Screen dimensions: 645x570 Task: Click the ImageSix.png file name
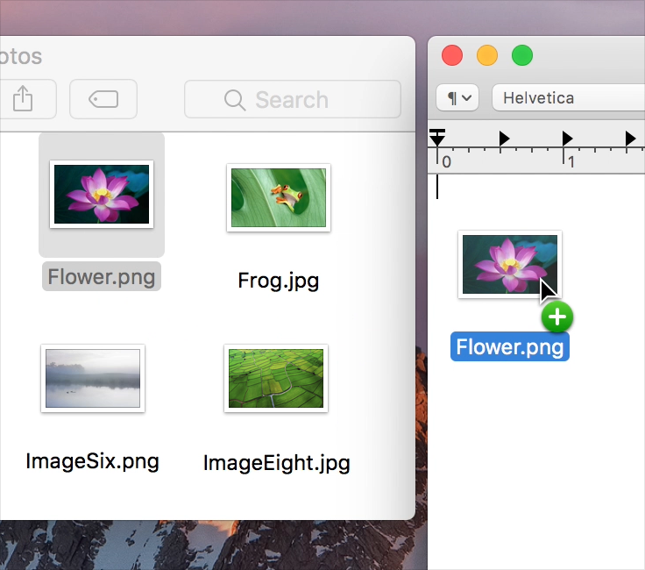93,461
